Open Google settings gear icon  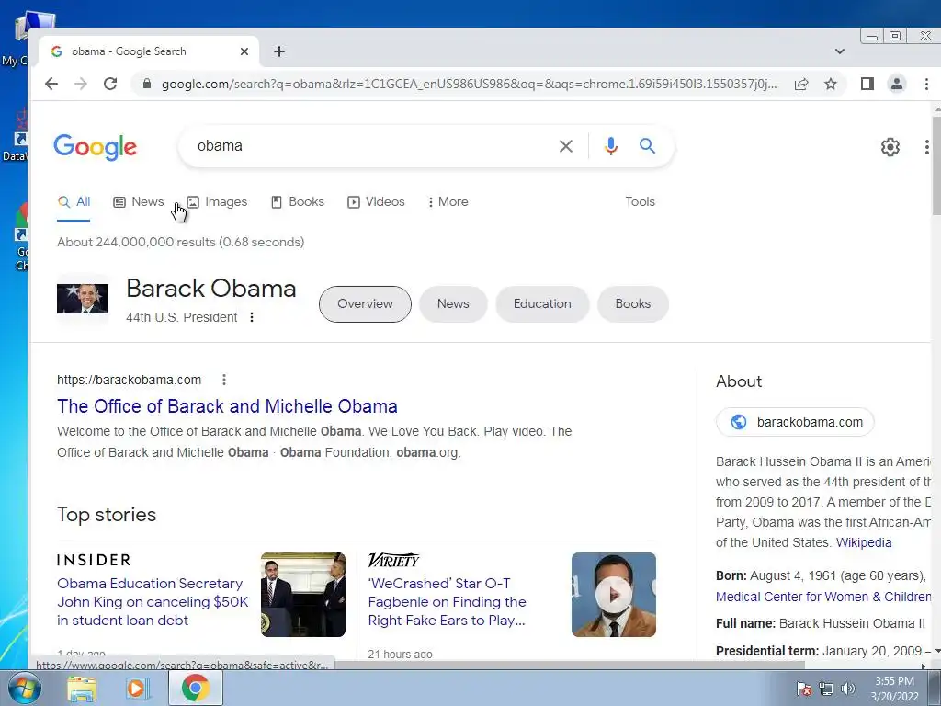[890, 147]
